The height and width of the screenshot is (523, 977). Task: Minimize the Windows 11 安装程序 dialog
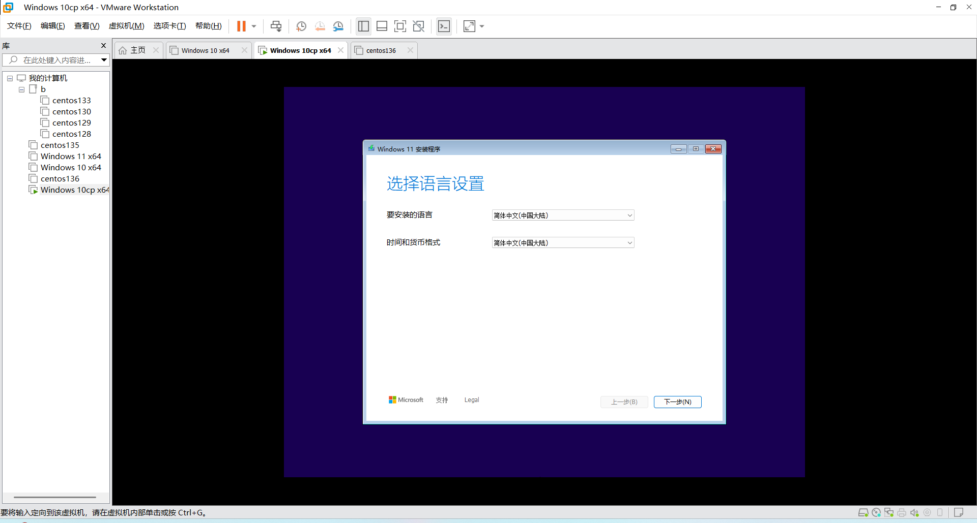tap(678, 149)
